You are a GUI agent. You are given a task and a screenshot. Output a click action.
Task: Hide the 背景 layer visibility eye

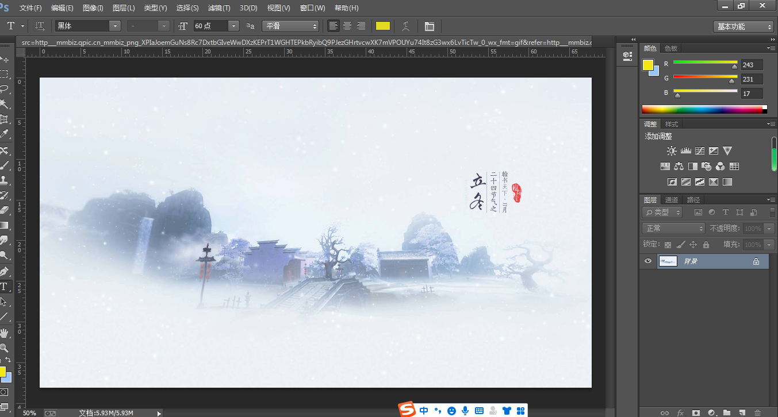point(648,261)
